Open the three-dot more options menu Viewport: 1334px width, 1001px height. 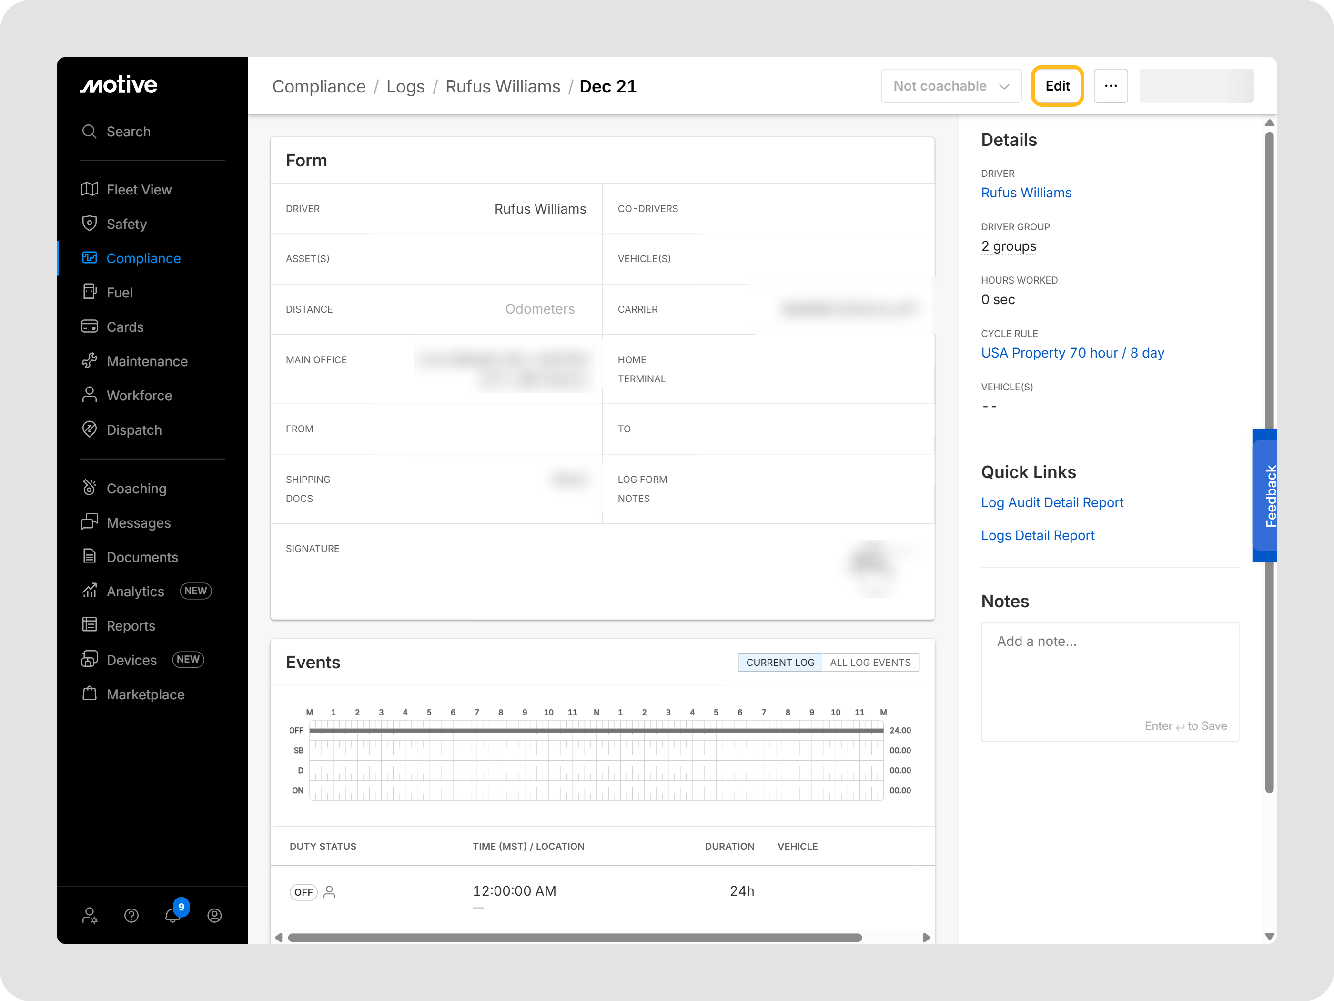[1110, 86]
